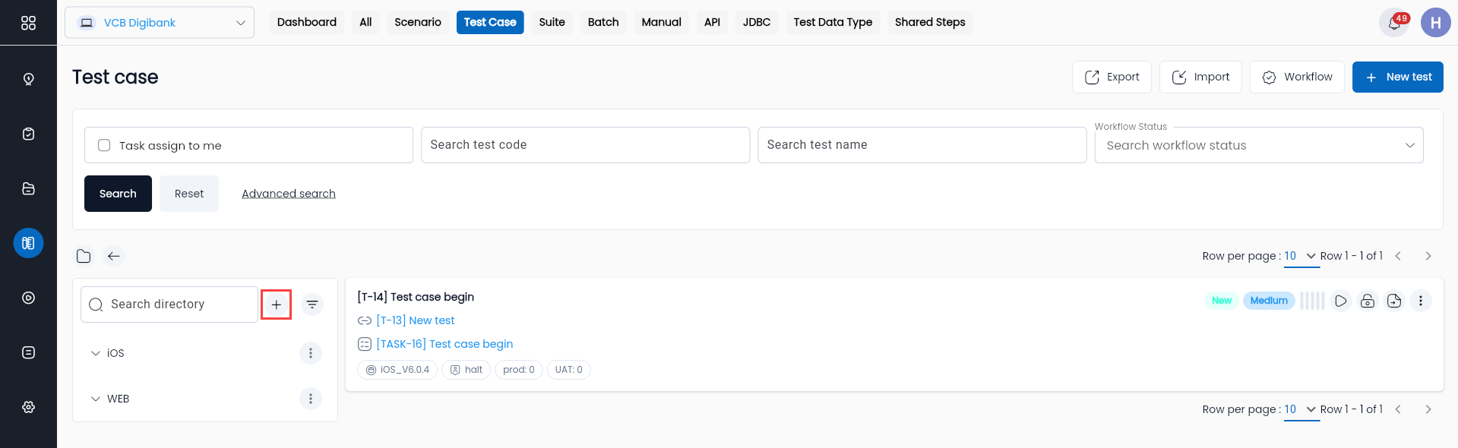Click the New test button
Viewport: 1458px width, 448px height.
1397,77
